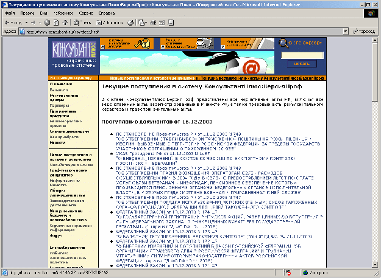This screenshot has width=381, height=278.
Task: Click the Refresh page toolbar icon
Action: point(56,23)
